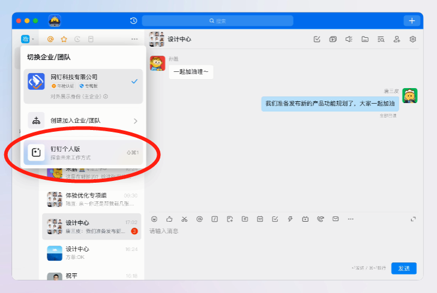The width and height of the screenshot is (437, 293).
Task: Open 祝平 conversation
Action: (92, 276)
